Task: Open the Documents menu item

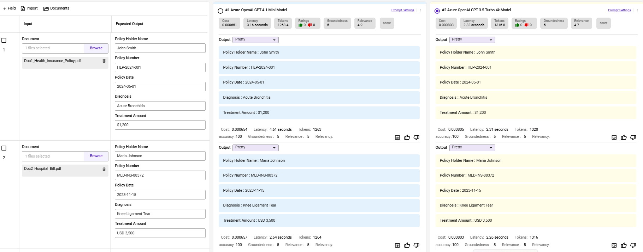Action: pos(56,8)
